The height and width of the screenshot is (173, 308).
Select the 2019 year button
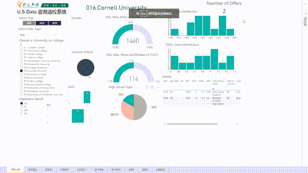[55, 23]
